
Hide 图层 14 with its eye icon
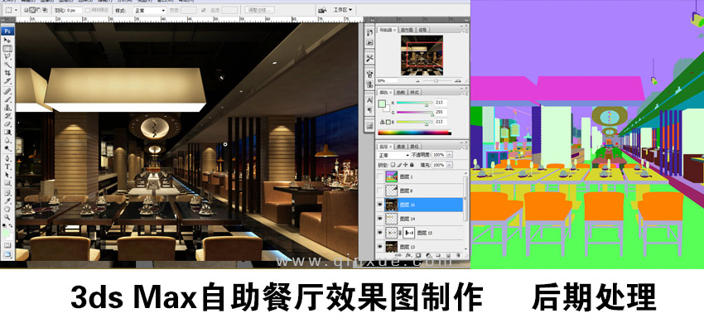coord(380,219)
